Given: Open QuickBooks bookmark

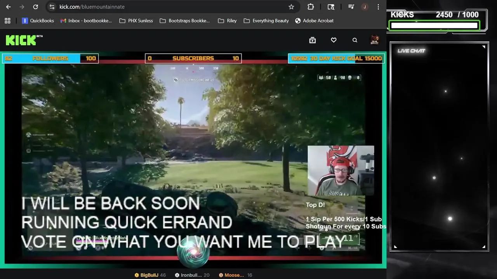Looking at the screenshot, I should (x=38, y=21).
